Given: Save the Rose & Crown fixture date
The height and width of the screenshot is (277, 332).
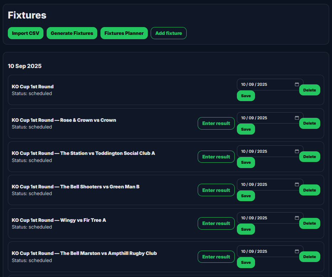Looking at the screenshot, I should [246, 129].
